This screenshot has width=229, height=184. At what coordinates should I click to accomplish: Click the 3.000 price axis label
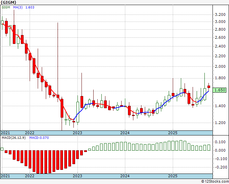click(x=220, y=22)
